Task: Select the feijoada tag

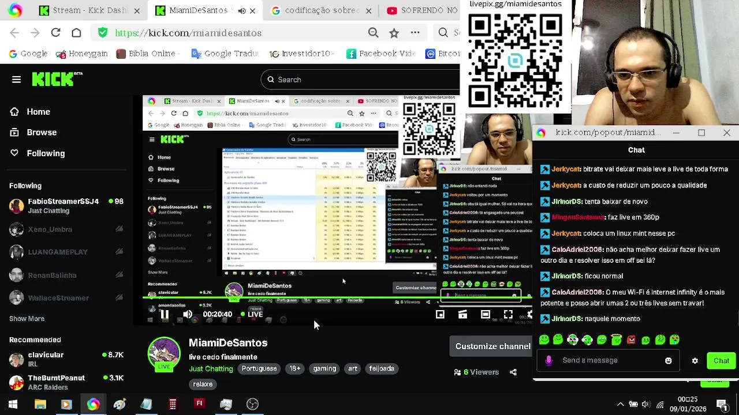Action: click(382, 369)
